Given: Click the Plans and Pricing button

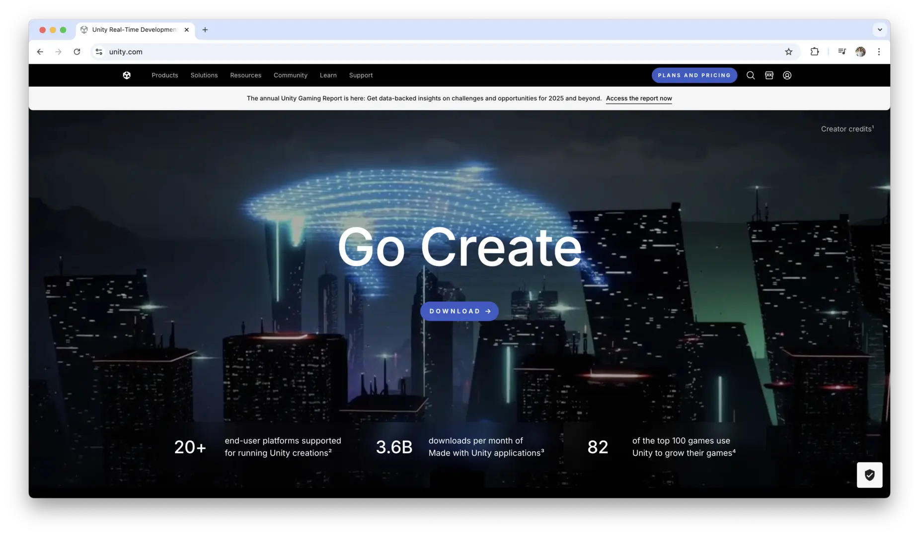Looking at the screenshot, I should (x=694, y=75).
